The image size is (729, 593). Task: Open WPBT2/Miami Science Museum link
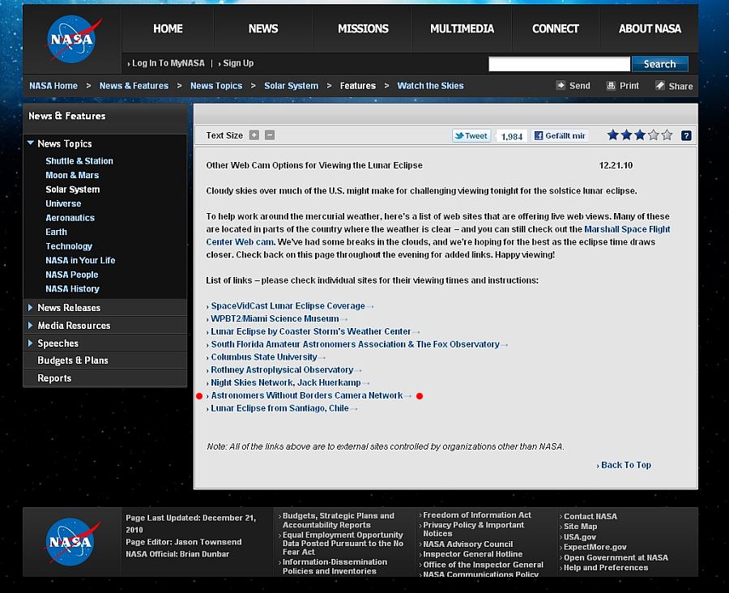pos(275,318)
